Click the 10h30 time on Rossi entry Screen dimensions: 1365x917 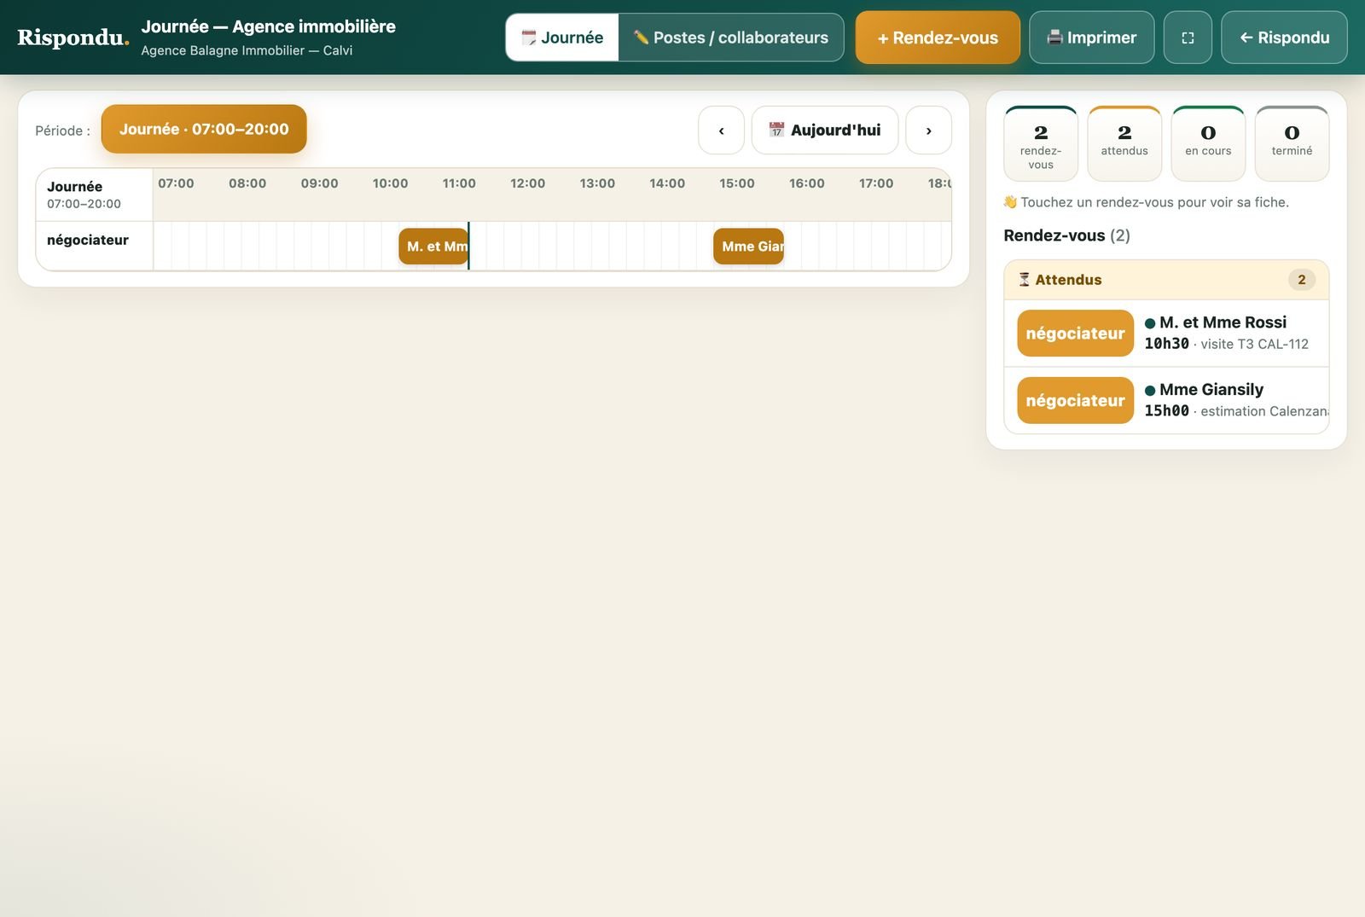tap(1166, 344)
